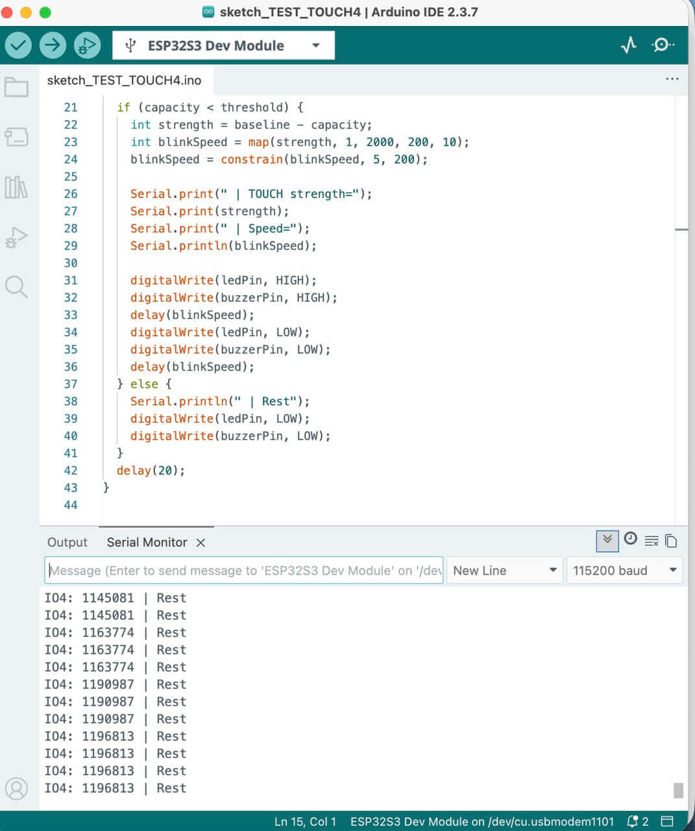Viewport: 695px width, 831px height.
Task: Click line number 44 in the gutter
Action: pos(71,505)
